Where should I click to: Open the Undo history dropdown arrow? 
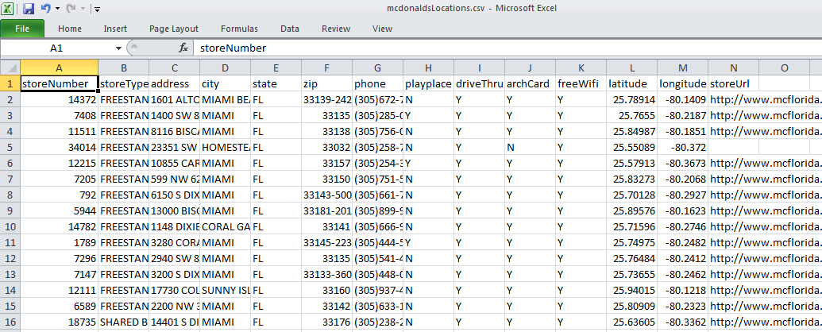click(57, 9)
